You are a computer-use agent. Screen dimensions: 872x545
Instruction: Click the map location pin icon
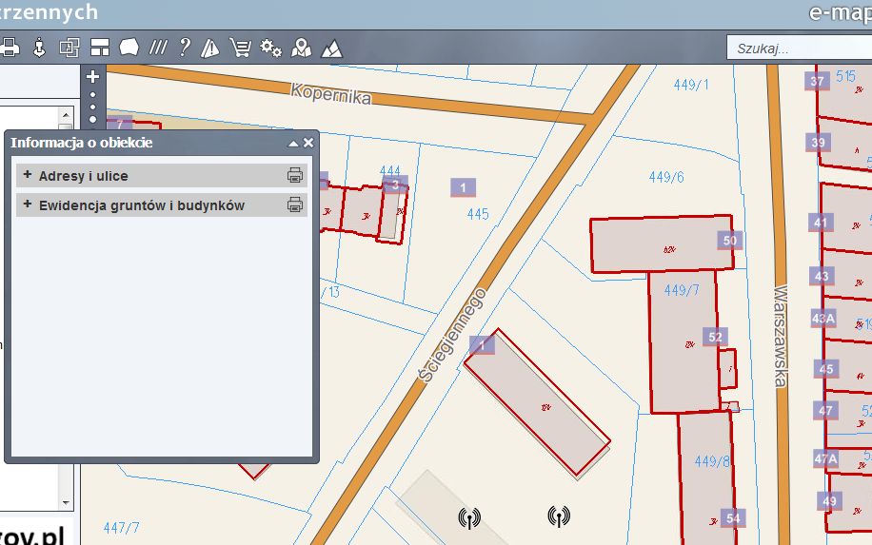[x=301, y=47]
